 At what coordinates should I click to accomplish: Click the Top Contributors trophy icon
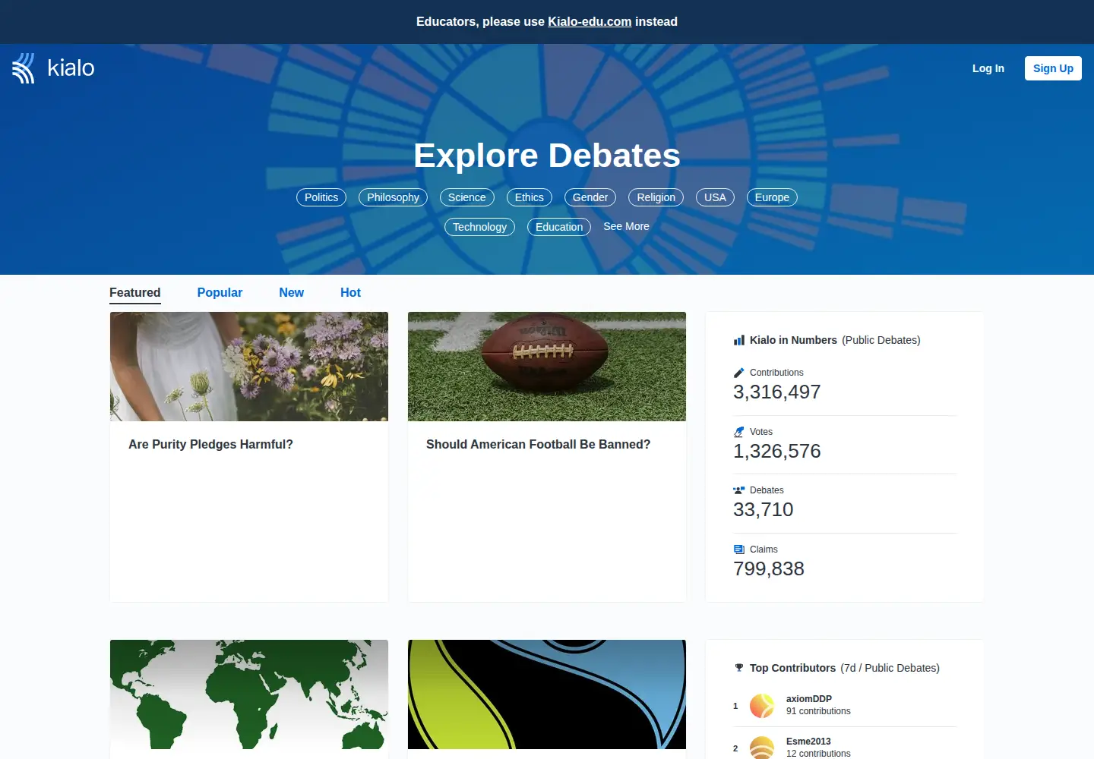[739, 668]
